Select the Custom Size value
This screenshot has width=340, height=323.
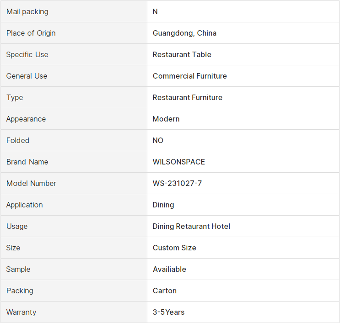[174, 248]
